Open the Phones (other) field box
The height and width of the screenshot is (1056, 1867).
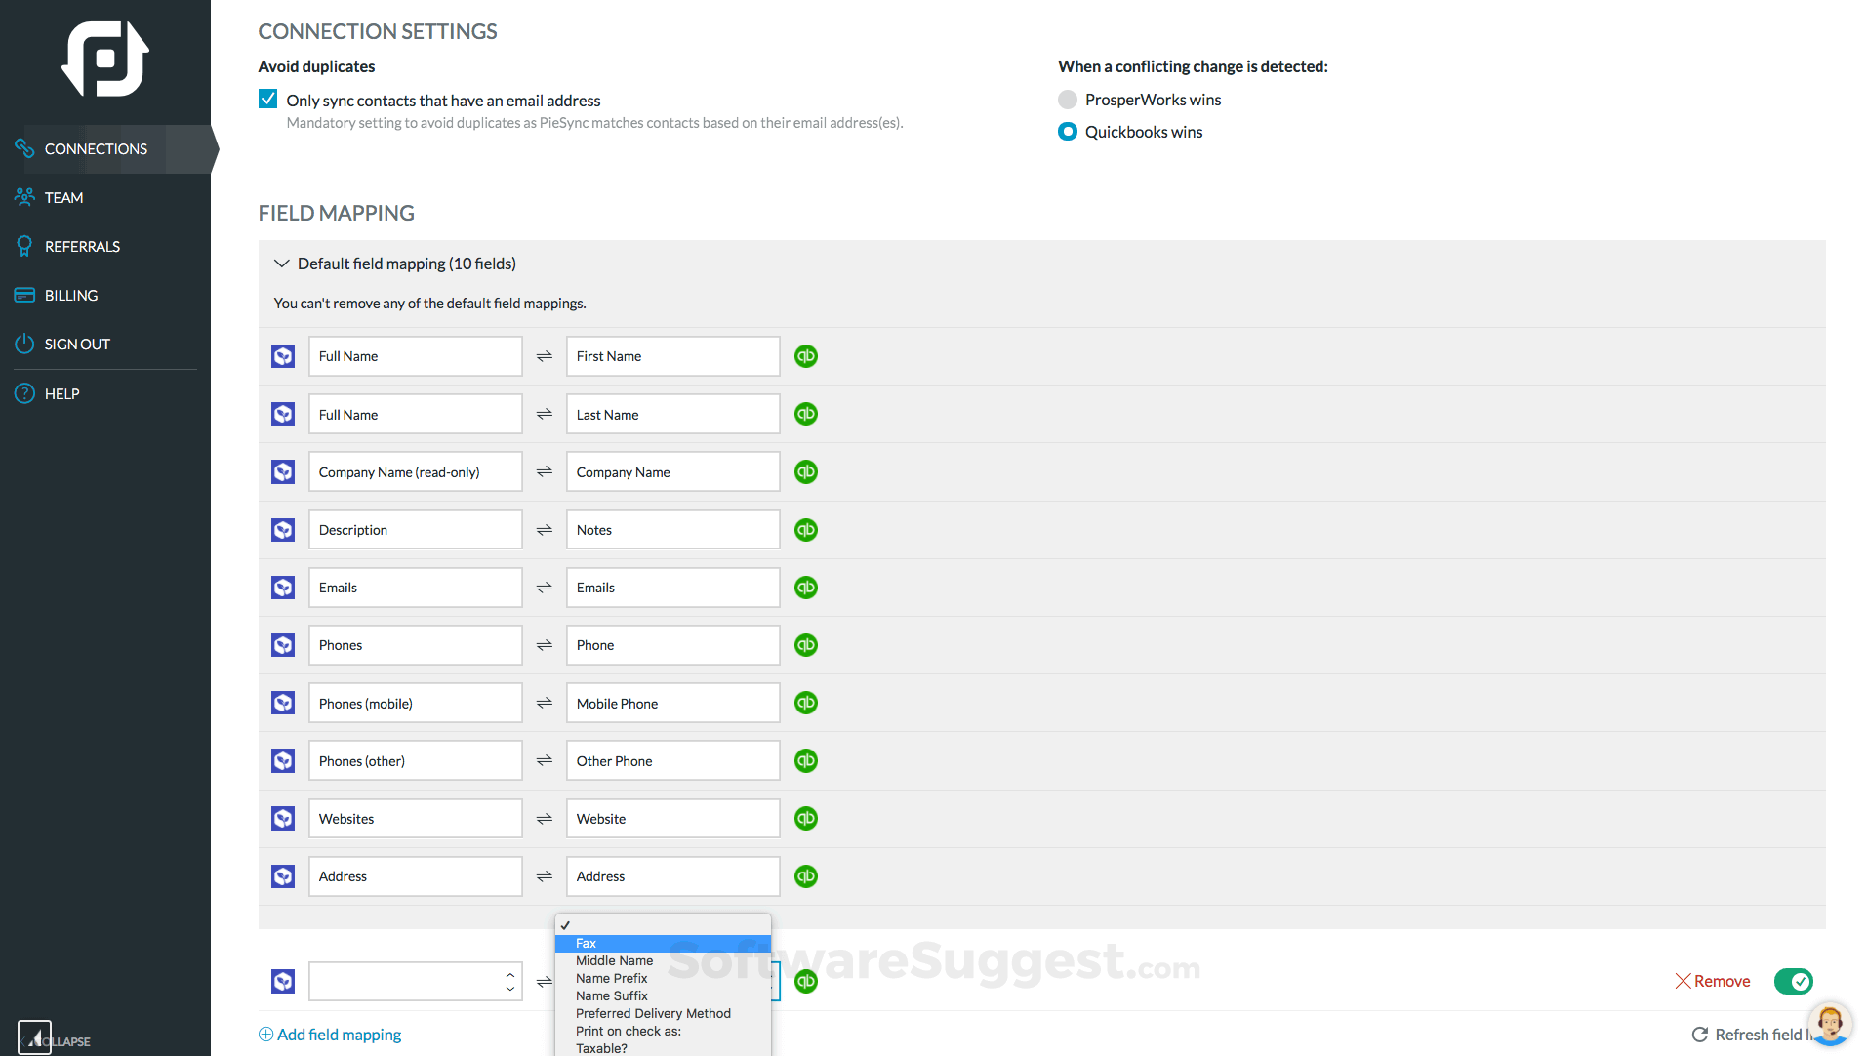pos(416,760)
